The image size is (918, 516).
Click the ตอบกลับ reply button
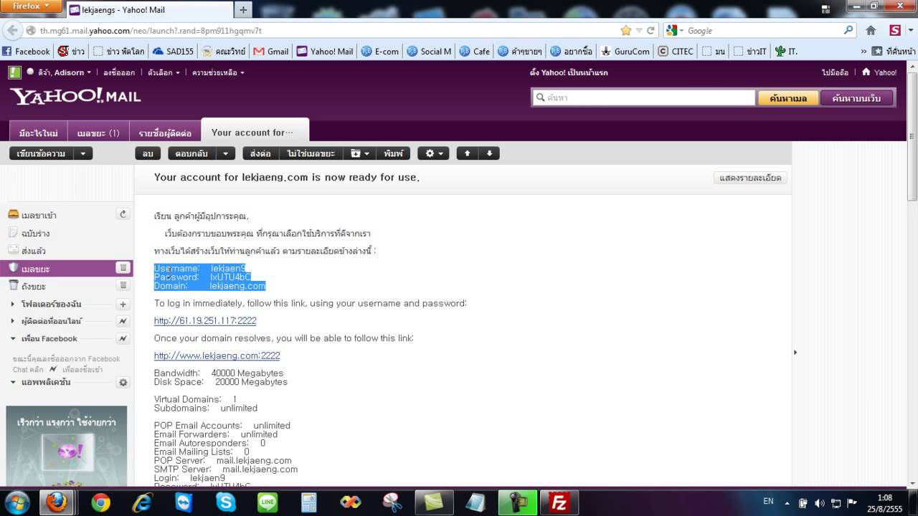tap(191, 153)
